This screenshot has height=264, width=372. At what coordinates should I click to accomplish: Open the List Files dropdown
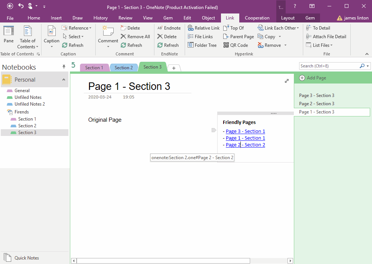pyautogui.click(x=319, y=45)
